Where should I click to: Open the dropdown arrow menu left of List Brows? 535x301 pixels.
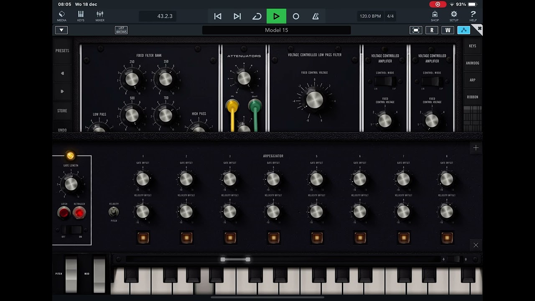pos(61,30)
